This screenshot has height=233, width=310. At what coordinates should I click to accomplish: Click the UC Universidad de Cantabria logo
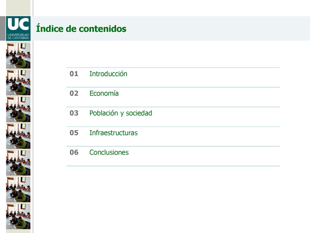18,29
